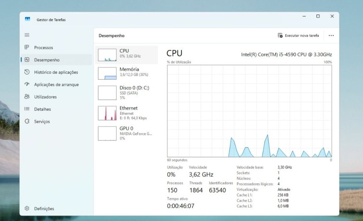
Task: Select Disco 0 (D: C:) entry
Action: (x=126, y=92)
